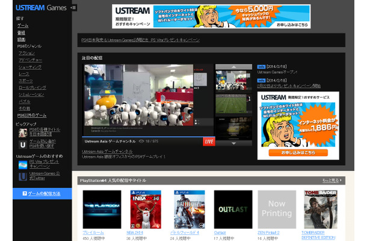Select the Shooting genre
This screenshot has width=367, height=241.
[x=30, y=67]
